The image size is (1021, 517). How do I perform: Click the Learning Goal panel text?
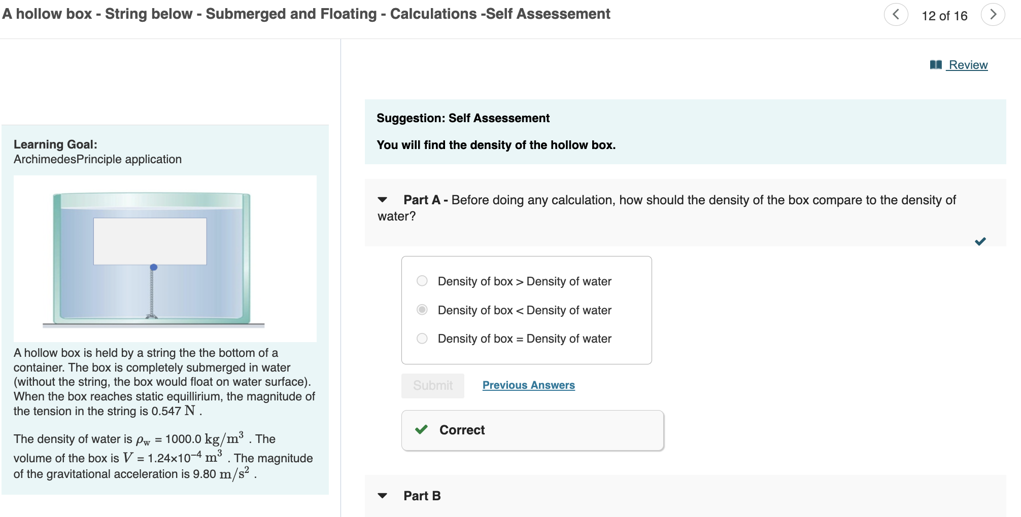pyautogui.click(x=56, y=144)
